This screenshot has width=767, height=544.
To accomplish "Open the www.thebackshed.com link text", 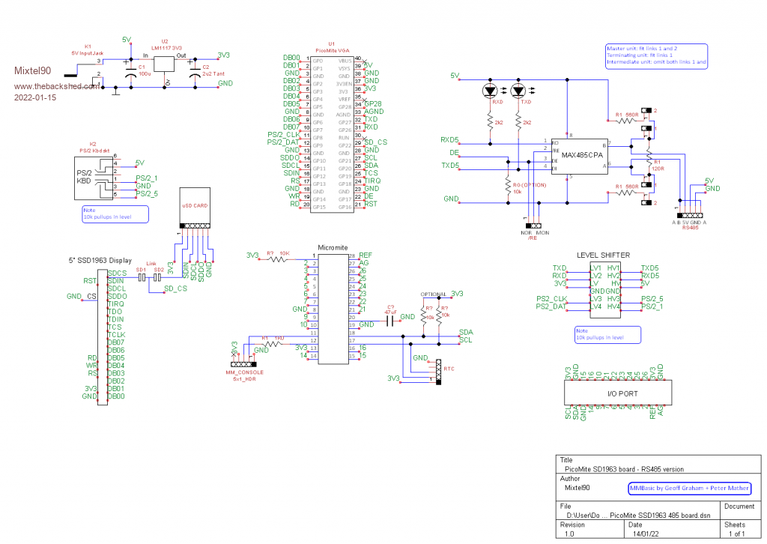I will pyautogui.click(x=56, y=86).
